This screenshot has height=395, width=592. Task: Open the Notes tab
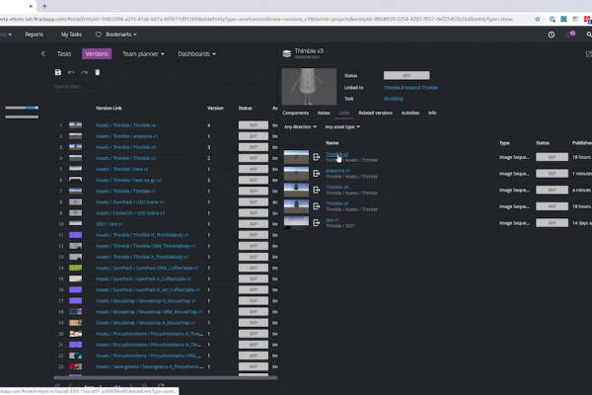[324, 113]
